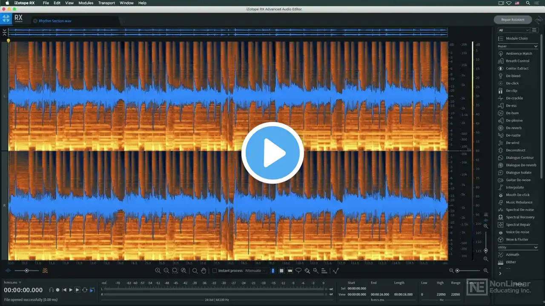545x306 pixels.
Task: Open the All module filter dropdown
Action: pyautogui.click(x=513, y=30)
